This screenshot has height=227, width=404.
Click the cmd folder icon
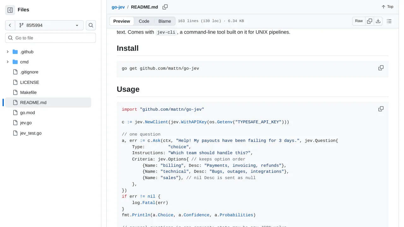[x=15, y=62]
